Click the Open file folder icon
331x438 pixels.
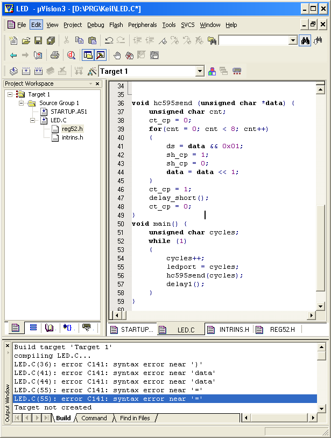(x=26, y=40)
